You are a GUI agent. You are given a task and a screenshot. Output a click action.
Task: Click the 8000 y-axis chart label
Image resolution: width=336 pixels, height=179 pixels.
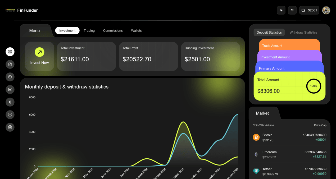(x=32, y=98)
